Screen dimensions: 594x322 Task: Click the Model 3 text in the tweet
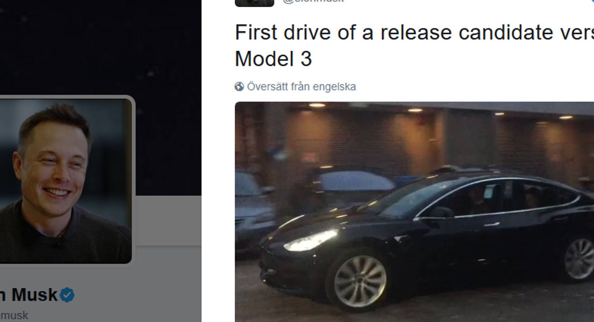[x=273, y=59]
